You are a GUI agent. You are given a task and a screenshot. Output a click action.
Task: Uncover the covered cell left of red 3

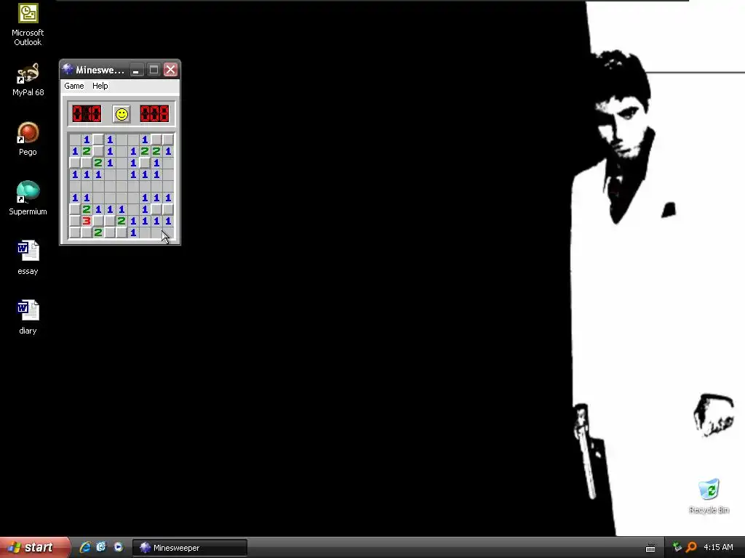click(75, 221)
